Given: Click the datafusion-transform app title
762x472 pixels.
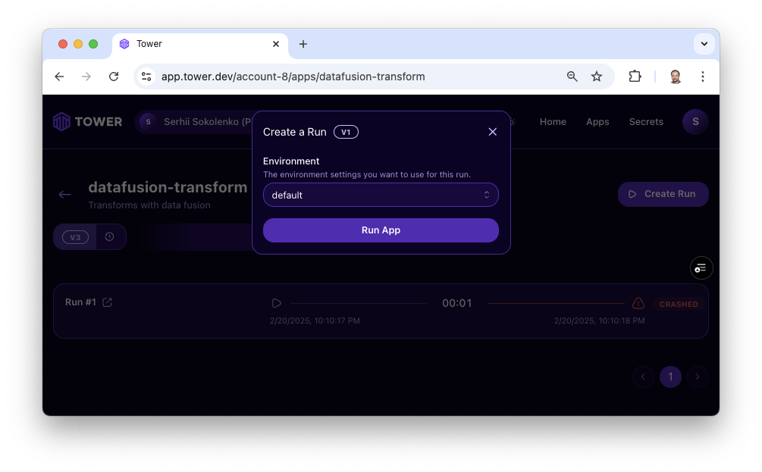Looking at the screenshot, I should click(168, 187).
